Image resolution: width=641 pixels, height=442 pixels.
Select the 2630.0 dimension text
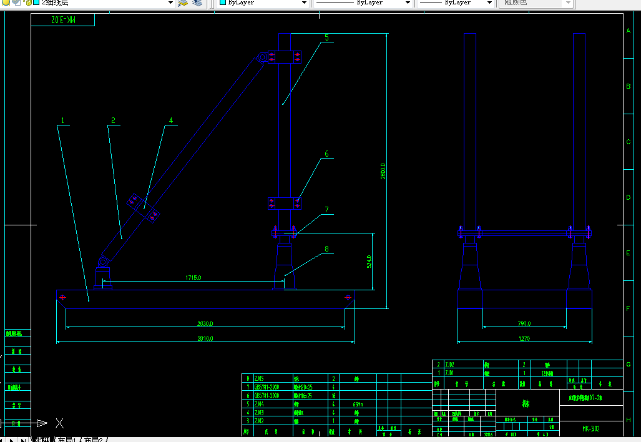coord(205,323)
